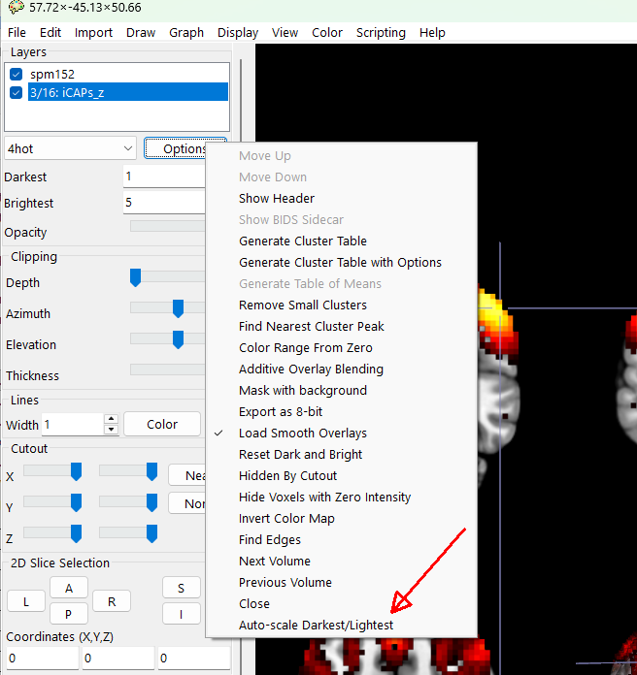Click the Darkest value input field
This screenshot has width=637, height=675.
[x=163, y=177]
